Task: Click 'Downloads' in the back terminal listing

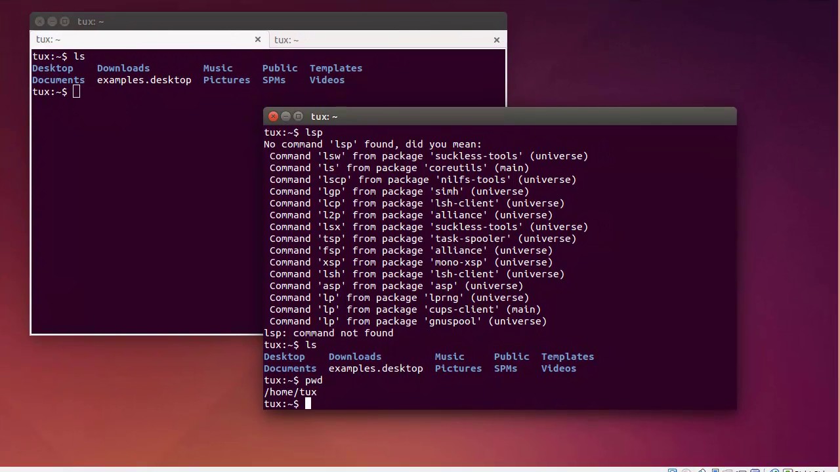Action: 123,68
